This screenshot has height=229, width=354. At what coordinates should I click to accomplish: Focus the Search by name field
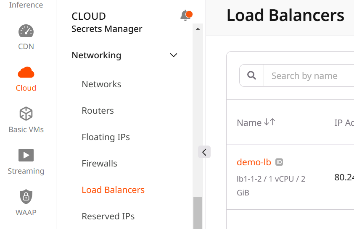pos(309,75)
